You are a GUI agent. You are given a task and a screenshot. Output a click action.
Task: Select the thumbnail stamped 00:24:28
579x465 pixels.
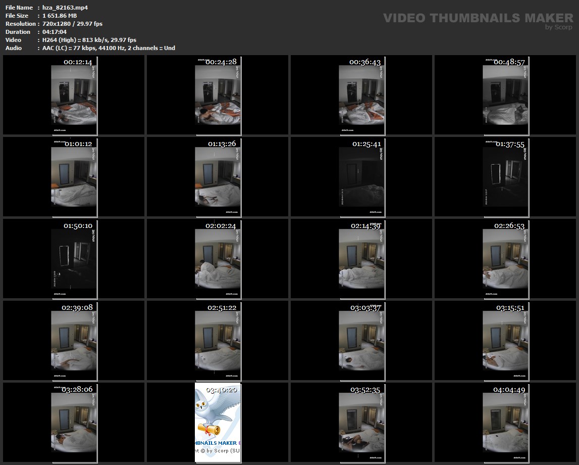point(218,96)
